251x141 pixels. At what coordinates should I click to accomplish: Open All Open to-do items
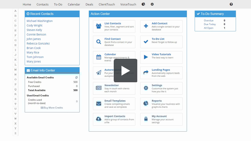pyautogui.click(x=209, y=28)
